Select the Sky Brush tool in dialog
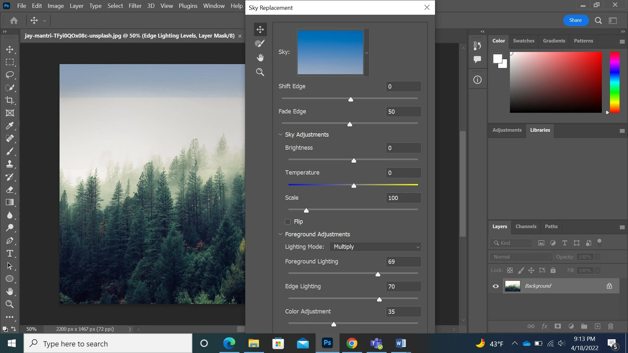The width and height of the screenshot is (628, 353). 260,43
